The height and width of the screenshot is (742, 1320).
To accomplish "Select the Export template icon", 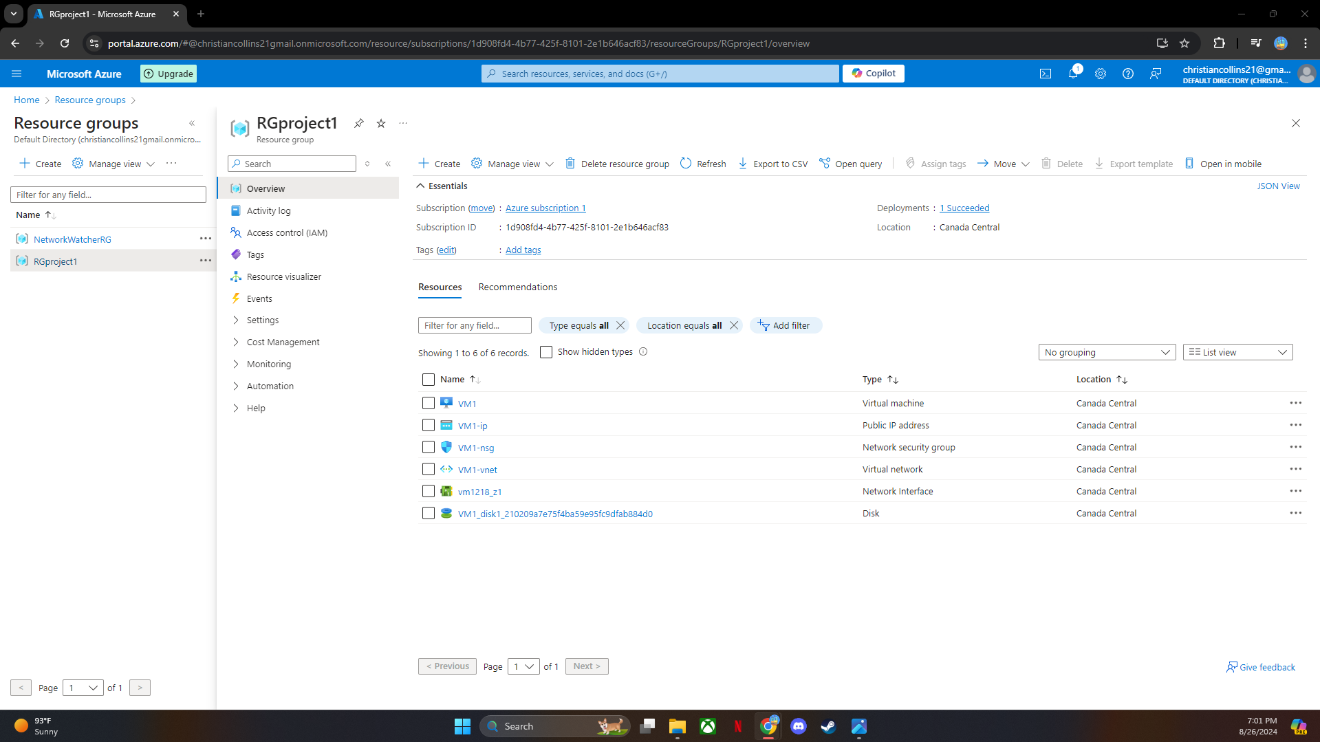I will [1100, 164].
